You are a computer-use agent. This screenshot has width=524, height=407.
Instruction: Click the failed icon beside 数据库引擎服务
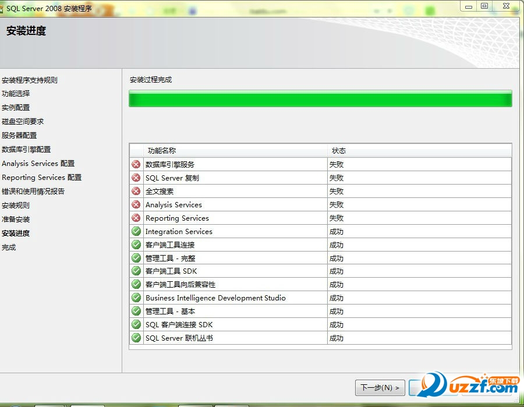pos(136,164)
